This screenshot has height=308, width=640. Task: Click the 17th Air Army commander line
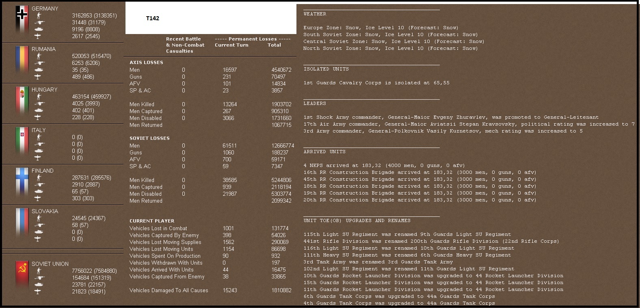(x=469, y=124)
